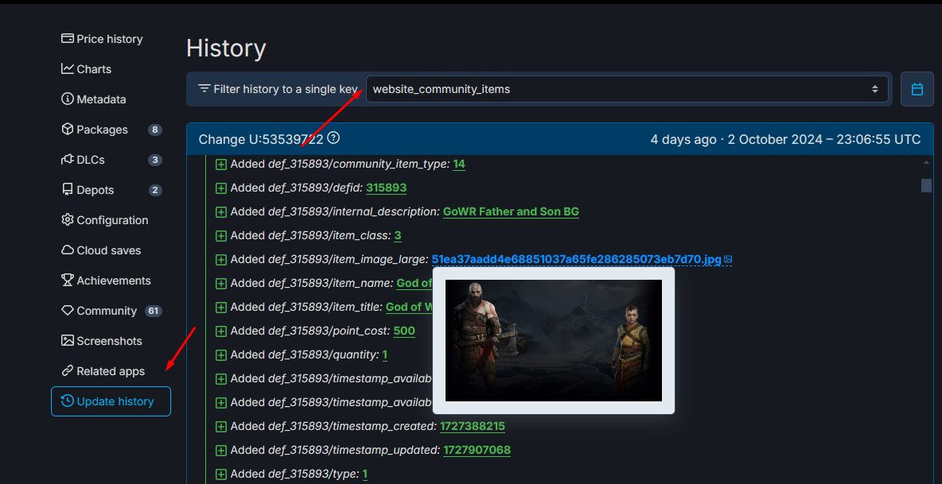The width and height of the screenshot is (942, 484).
Task: Open the Configuration page
Action: (104, 220)
